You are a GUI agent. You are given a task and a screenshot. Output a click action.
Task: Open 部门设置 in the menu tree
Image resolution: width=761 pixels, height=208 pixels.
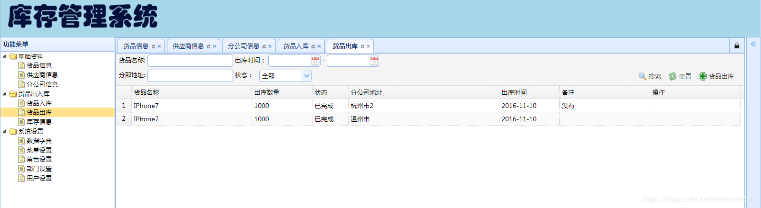39,169
